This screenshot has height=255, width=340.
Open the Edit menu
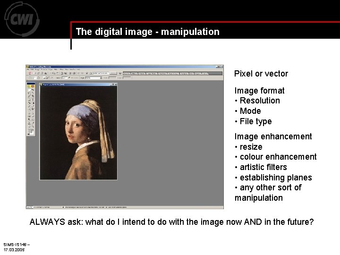click(x=32, y=69)
